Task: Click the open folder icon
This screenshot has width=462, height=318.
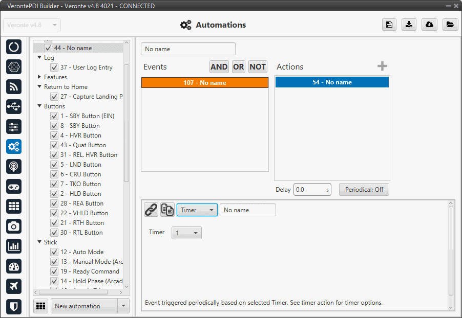Action: tap(450, 25)
